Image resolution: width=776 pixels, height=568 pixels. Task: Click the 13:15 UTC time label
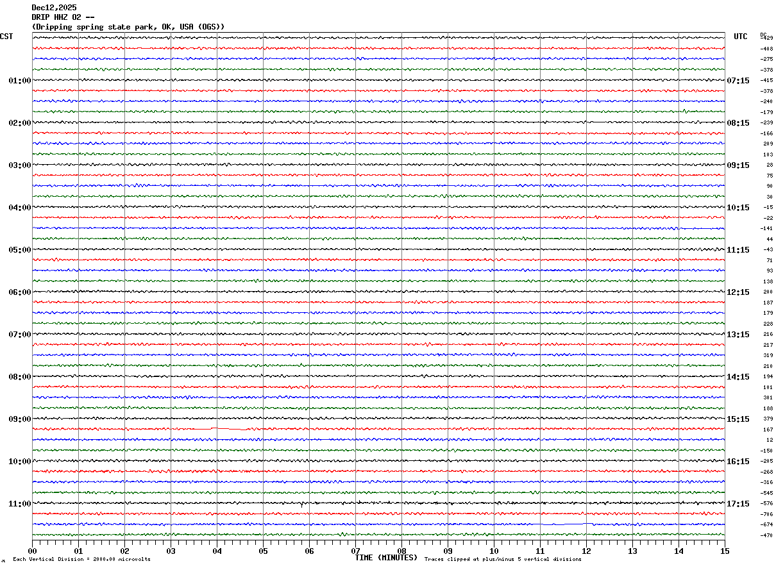(738, 335)
